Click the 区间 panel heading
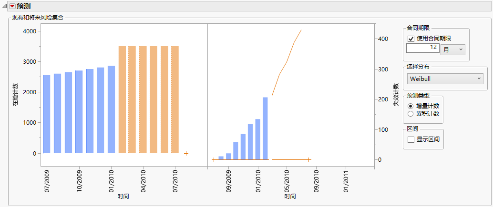Image resolution: width=493 pixels, height=207 pixels. tap(412, 129)
